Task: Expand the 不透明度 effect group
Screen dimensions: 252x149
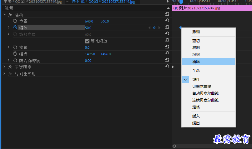Action: click(4, 67)
